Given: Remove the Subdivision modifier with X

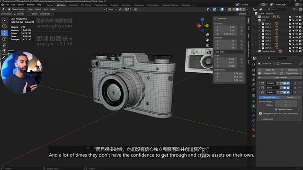Looking at the screenshot, I should coord(295,93).
